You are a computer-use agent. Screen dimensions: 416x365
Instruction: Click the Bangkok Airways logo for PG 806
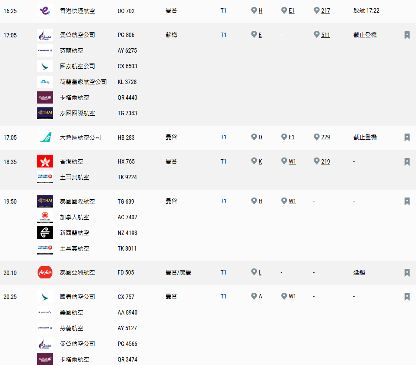[x=45, y=35]
